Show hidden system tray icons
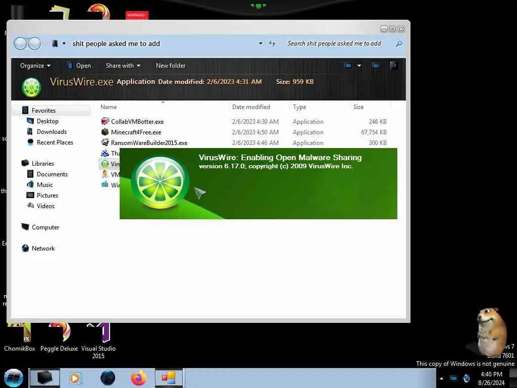The height and width of the screenshot is (388, 517). 441,378
